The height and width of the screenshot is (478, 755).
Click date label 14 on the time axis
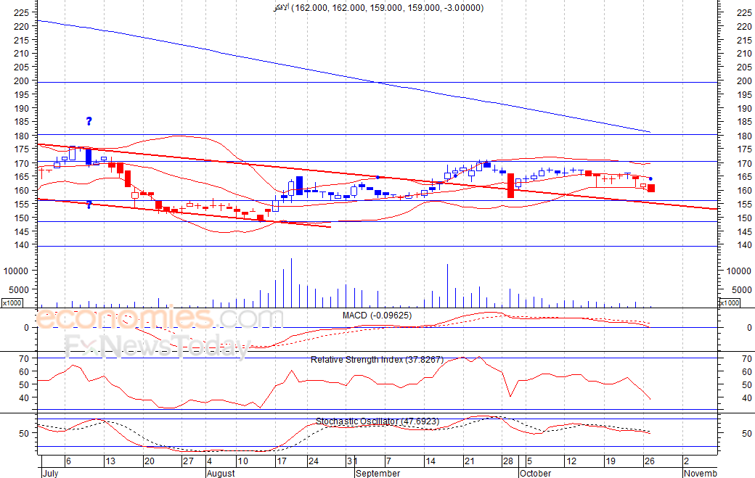coord(430,461)
